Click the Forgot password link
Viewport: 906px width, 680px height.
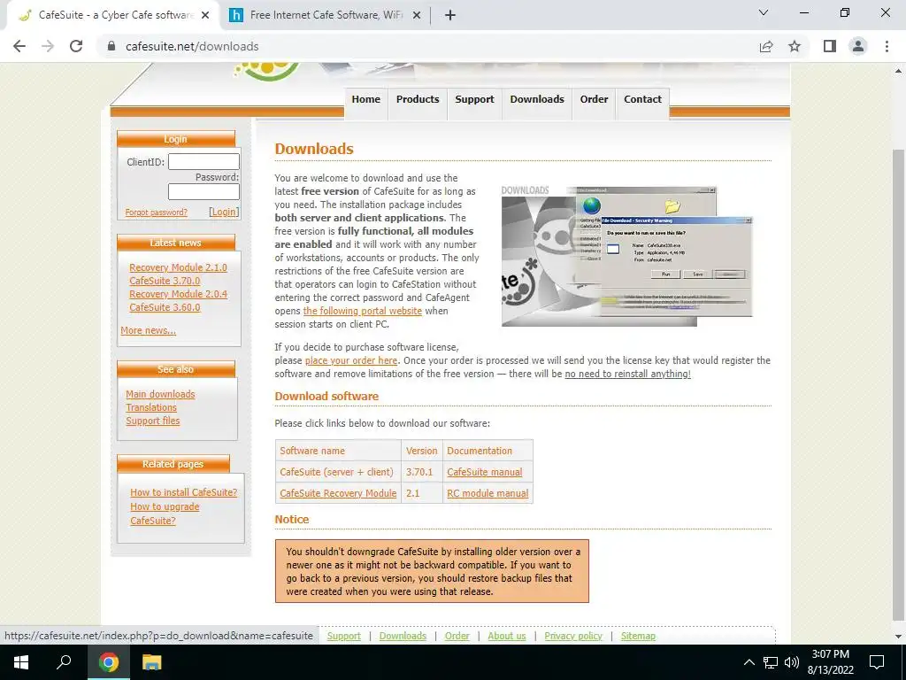coord(156,212)
